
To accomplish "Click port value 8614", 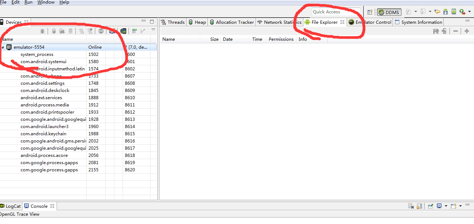I will click(x=130, y=127).
